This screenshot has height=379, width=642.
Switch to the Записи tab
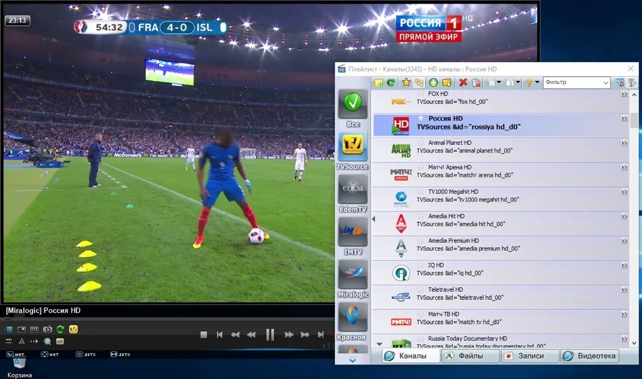(x=530, y=356)
